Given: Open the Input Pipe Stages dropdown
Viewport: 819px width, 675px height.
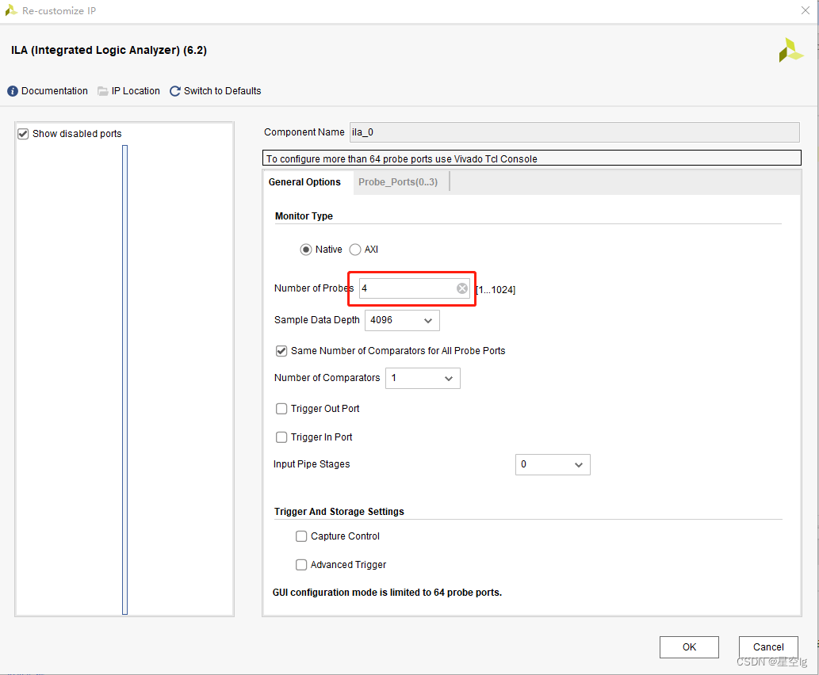Looking at the screenshot, I should [x=553, y=464].
